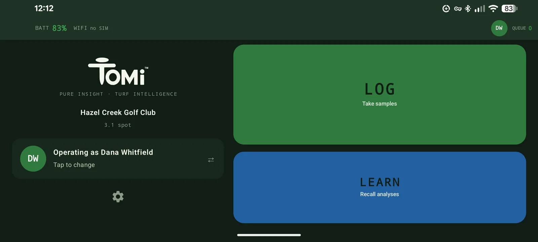Image resolution: width=538 pixels, height=242 pixels.
Task: Tap the VPN key icon in status bar
Action: 458,9
